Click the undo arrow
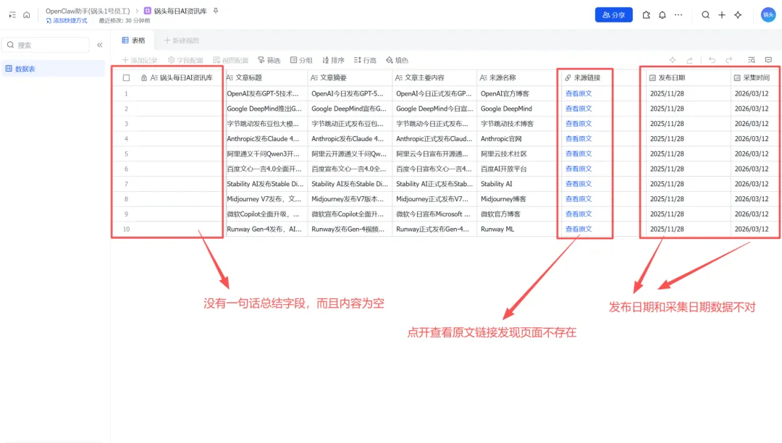Image resolution: width=782 pixels, height=443 pixels. coord(712,60)
